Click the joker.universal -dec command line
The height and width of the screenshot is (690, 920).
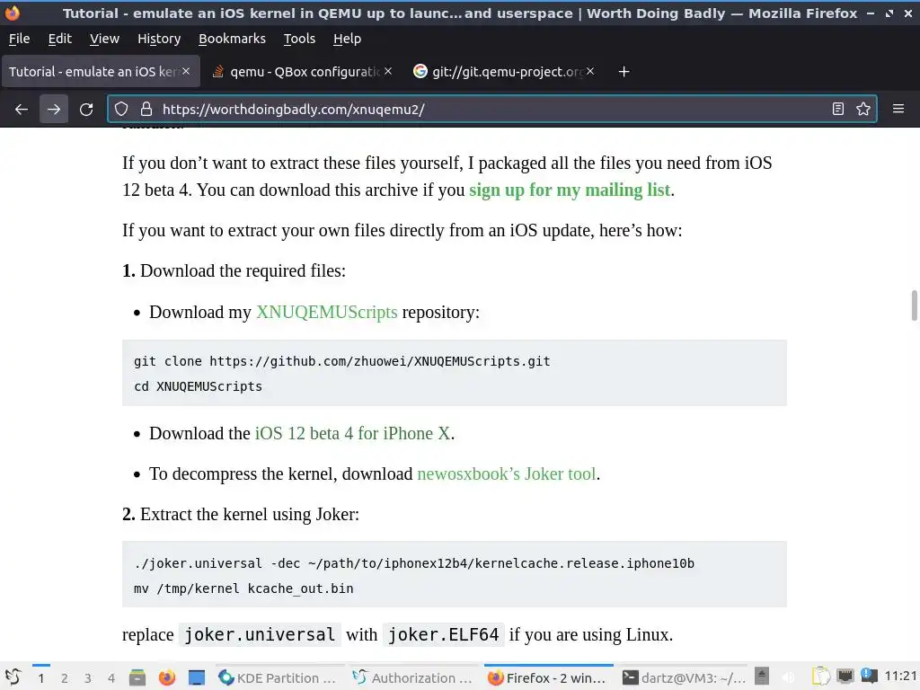coord(414,563)
